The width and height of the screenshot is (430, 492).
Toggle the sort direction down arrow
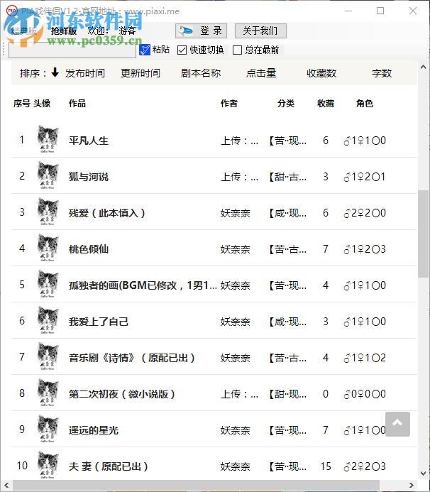coord(55,72)
